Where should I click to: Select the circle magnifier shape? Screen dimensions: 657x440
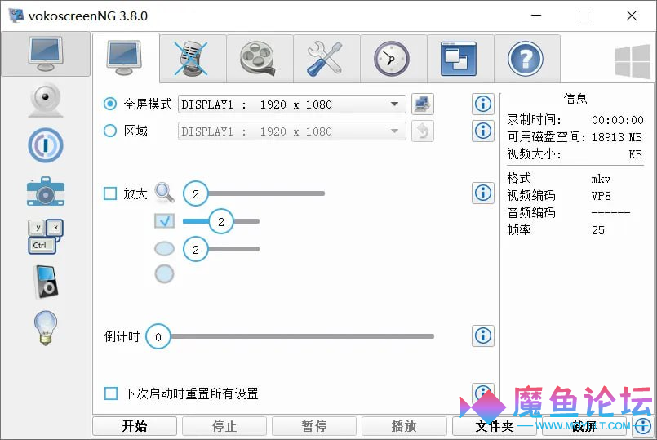(164, 274)
